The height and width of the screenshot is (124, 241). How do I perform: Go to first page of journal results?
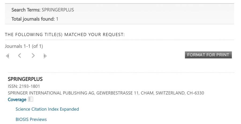[x=7, y=56]
